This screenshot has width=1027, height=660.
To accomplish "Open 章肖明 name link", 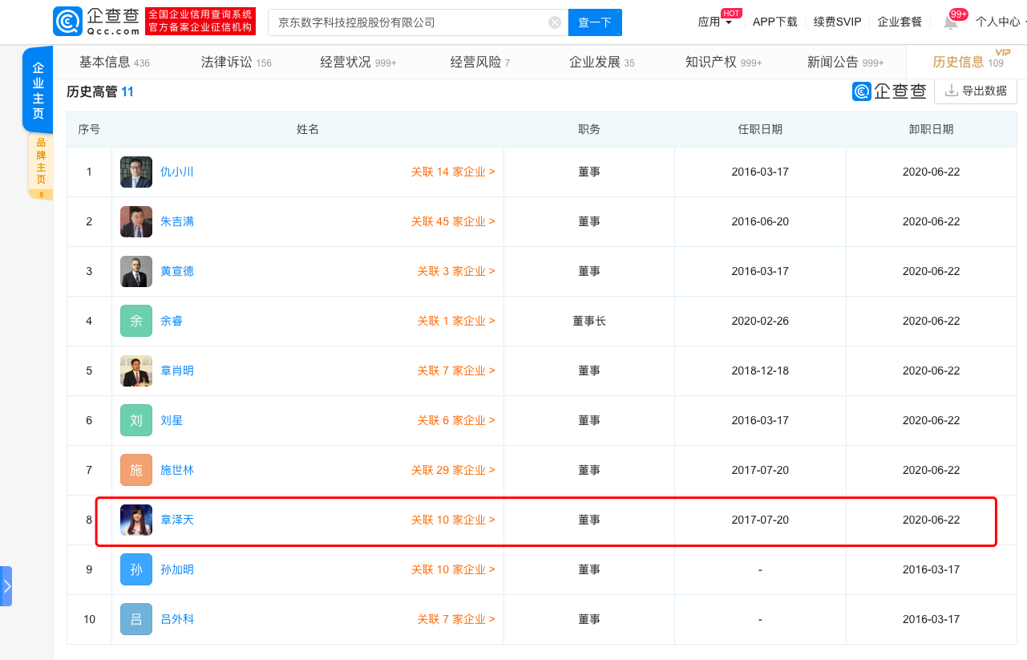I will pyautogui.click(x=177, y=370).
